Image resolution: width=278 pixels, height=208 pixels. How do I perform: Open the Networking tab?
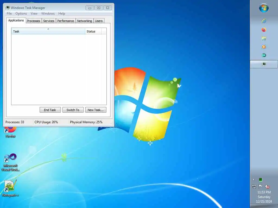(x=85, y=21)
